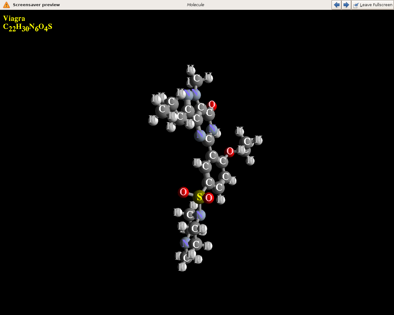
Task: Click the nitrogen atom directly below sulfur
Action: [x=200, y=215]
